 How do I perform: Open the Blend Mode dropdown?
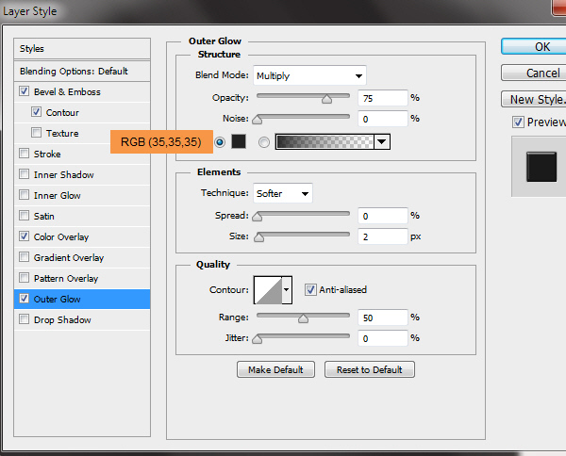309,75
